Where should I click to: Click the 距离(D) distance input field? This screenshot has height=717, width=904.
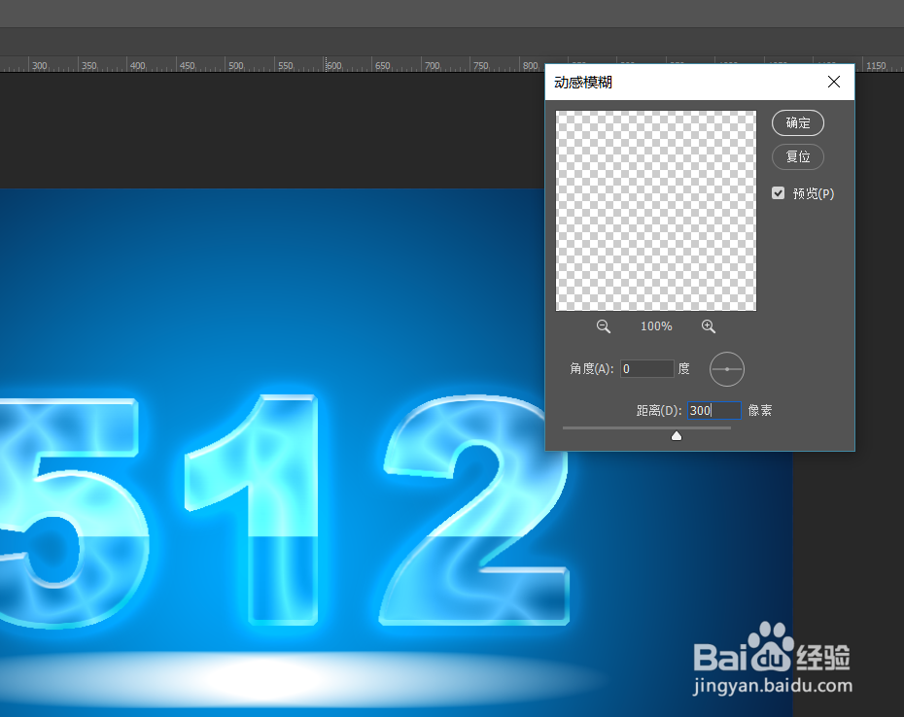click(713, 410)
